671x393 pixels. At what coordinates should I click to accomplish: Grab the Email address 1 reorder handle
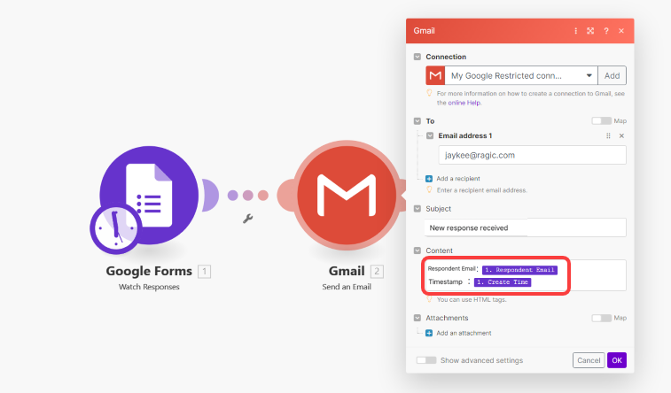pos(608,135)
